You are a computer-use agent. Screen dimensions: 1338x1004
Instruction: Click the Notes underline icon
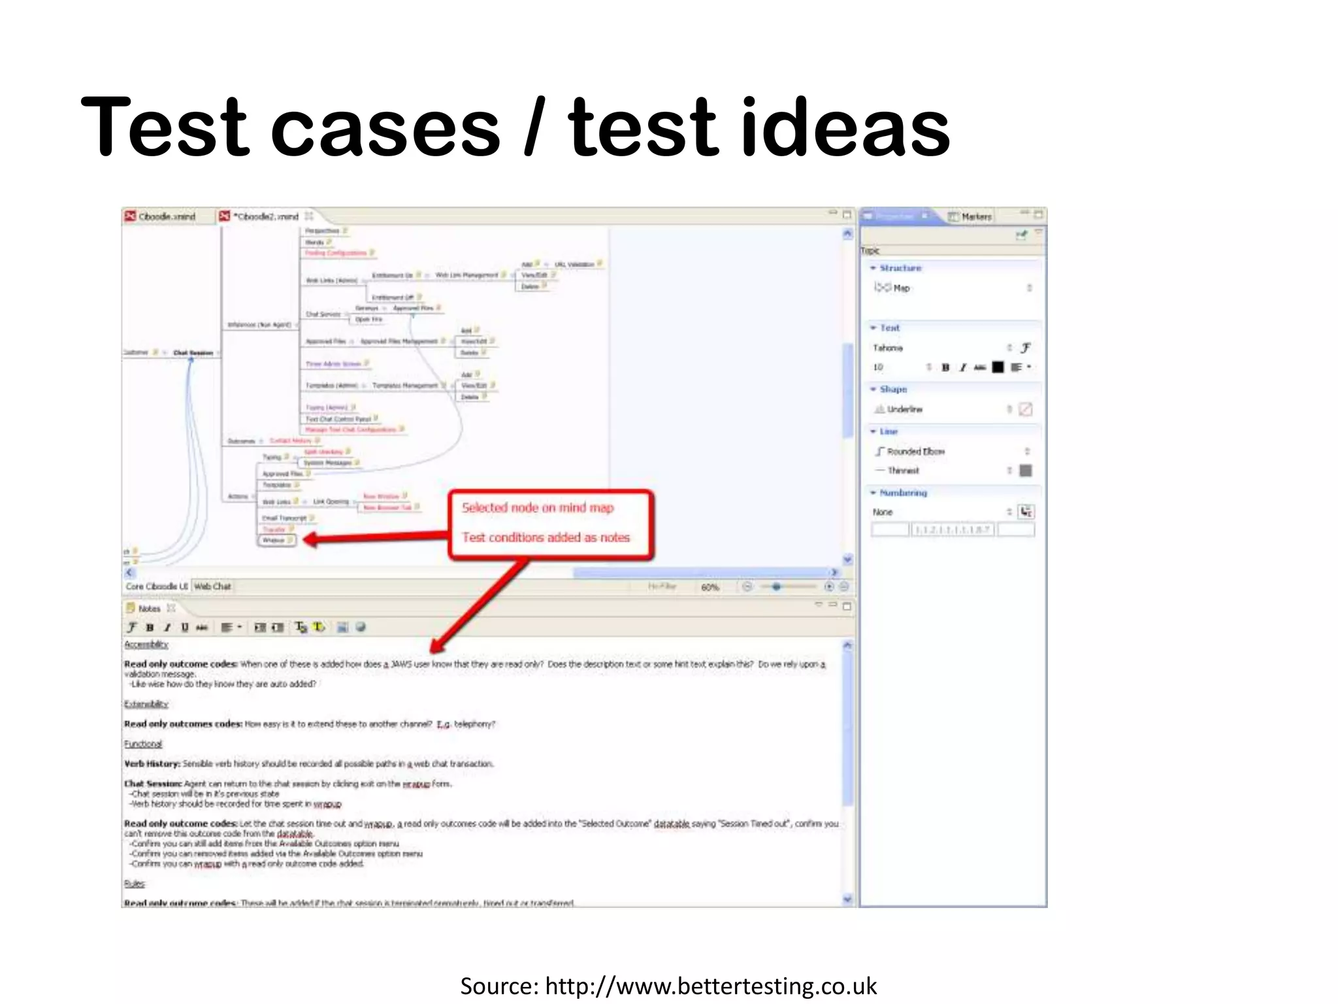point(185,627)
